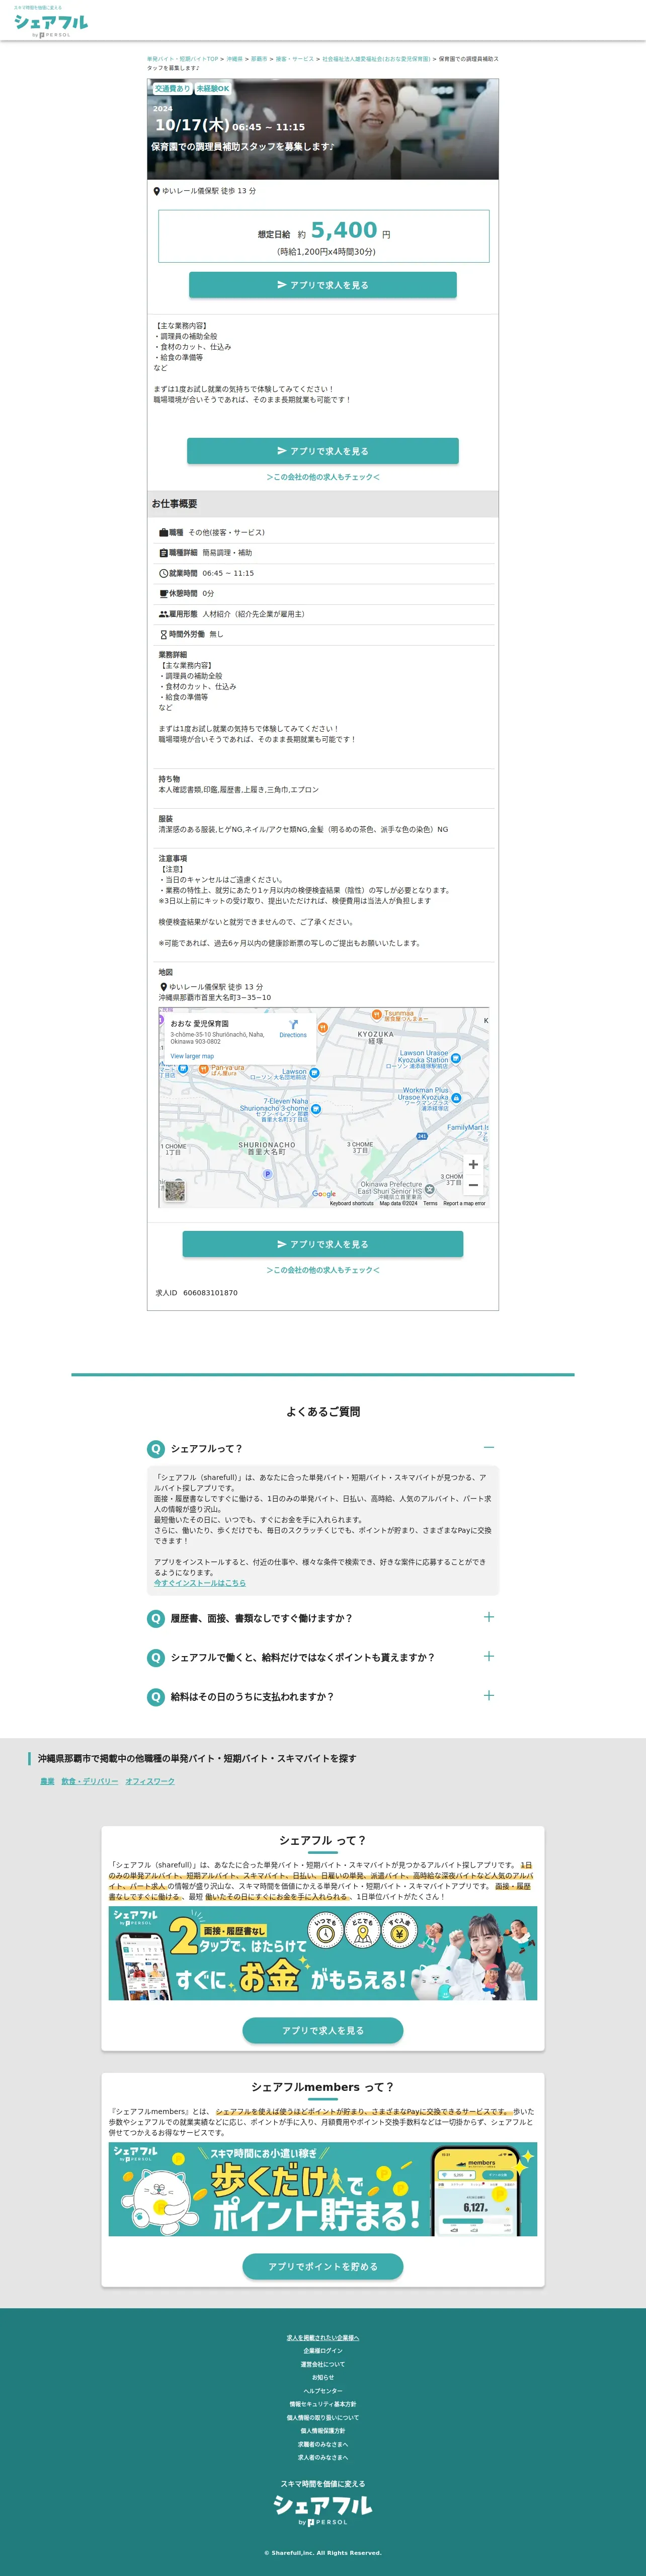The image size is (646, 2576).
Task: Click the 交通費あり tag on job banner
Action: point(172,89)
